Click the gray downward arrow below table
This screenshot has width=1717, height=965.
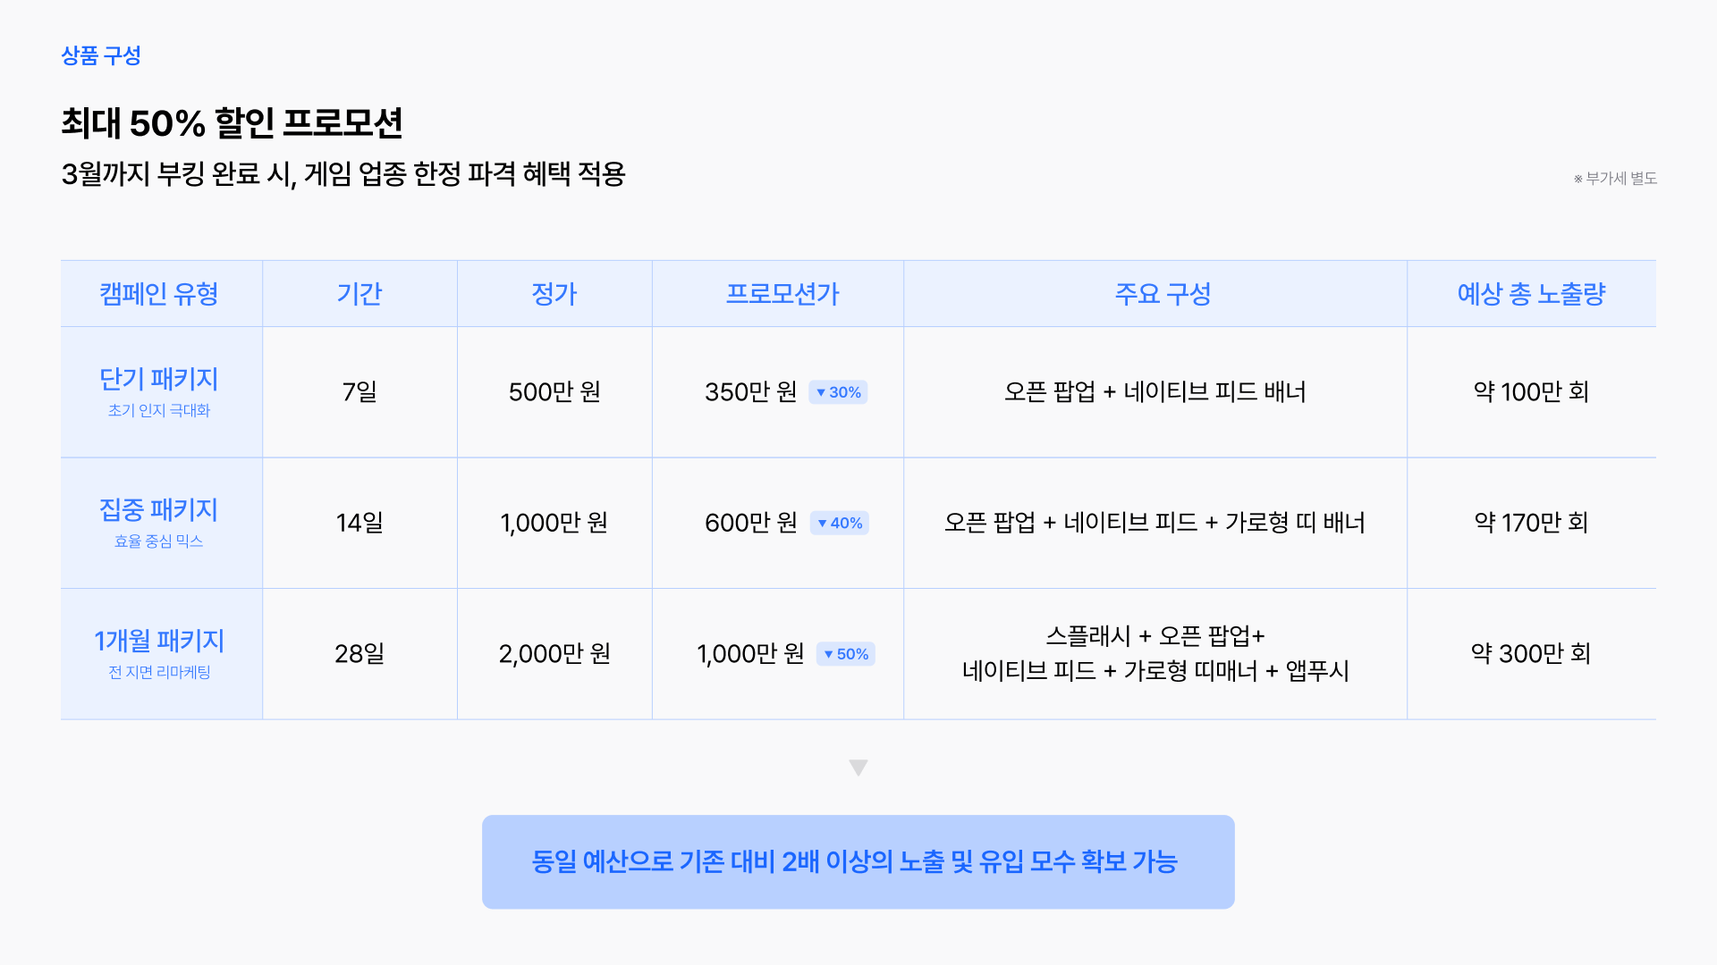[858, 768]
